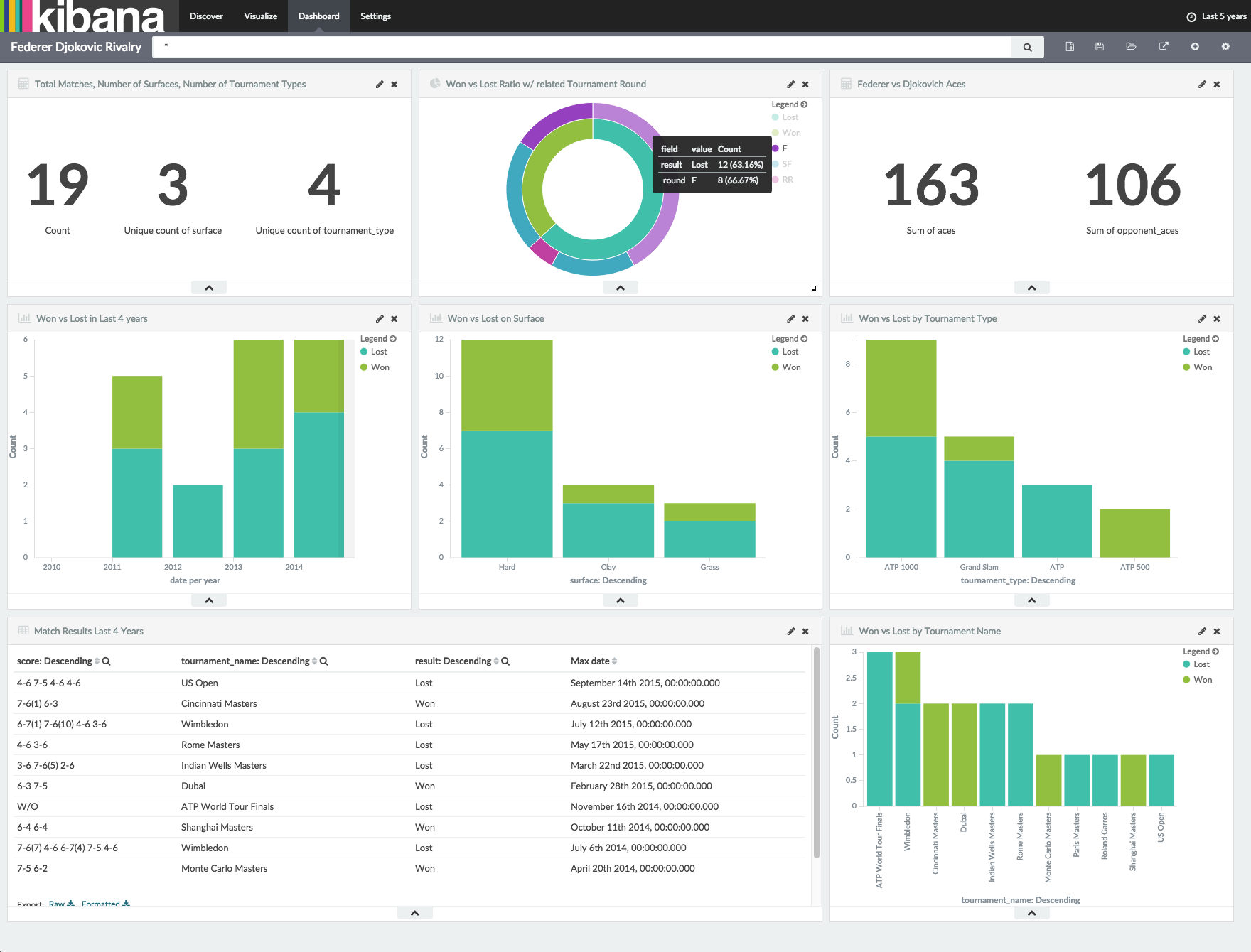Image resolution: width=1251 pixels, height=952 pixels.
Task: Filter score column magnifier icon
Action: 106,661
